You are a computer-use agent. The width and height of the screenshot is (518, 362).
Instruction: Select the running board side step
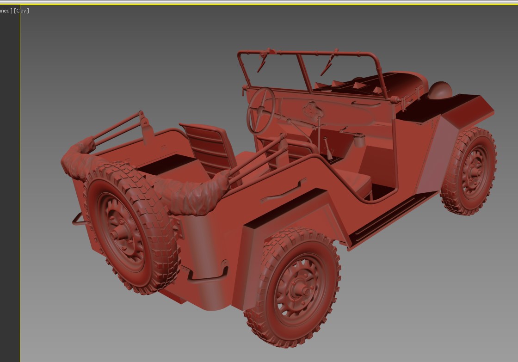pos(393,217)
